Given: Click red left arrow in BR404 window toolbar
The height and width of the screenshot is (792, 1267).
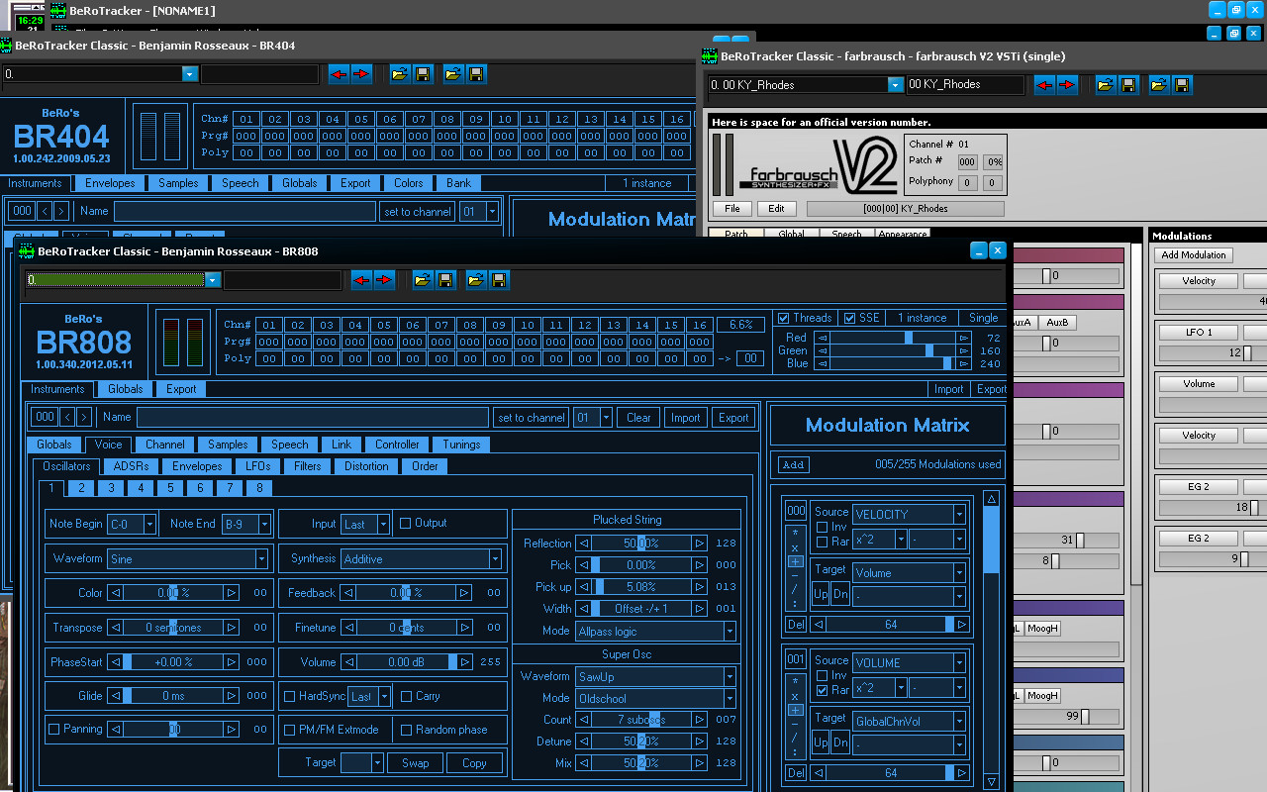Looking at the screenshot, I should 339,74.
